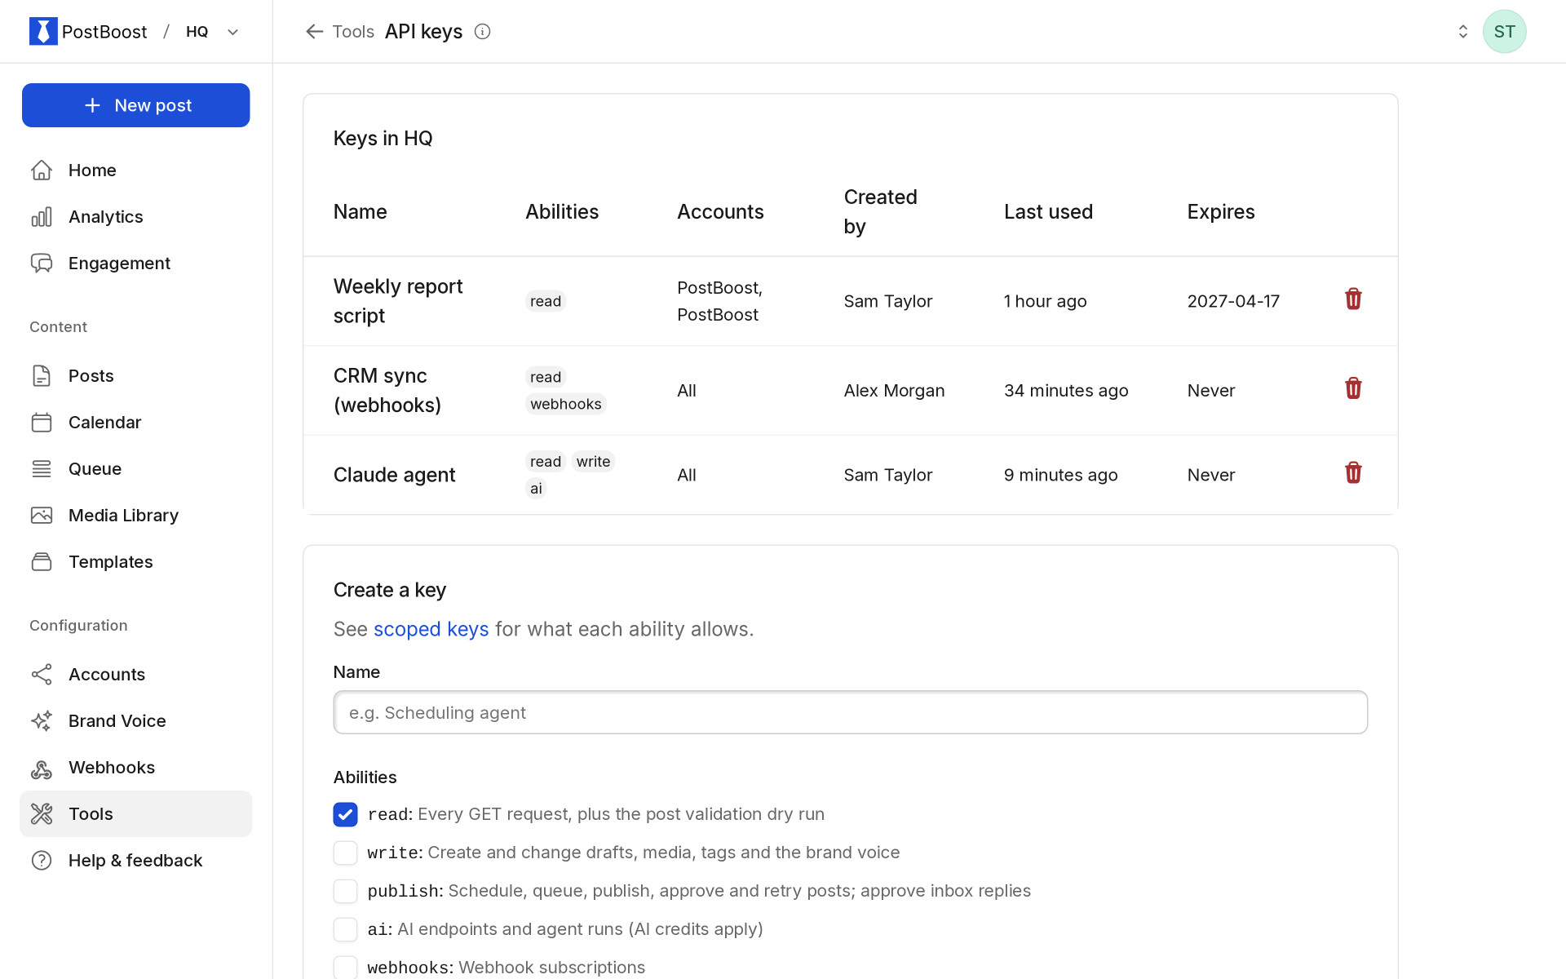Enable the write ability checkbox
This screenshot has width=1566, height=979.
click(345, 853)
